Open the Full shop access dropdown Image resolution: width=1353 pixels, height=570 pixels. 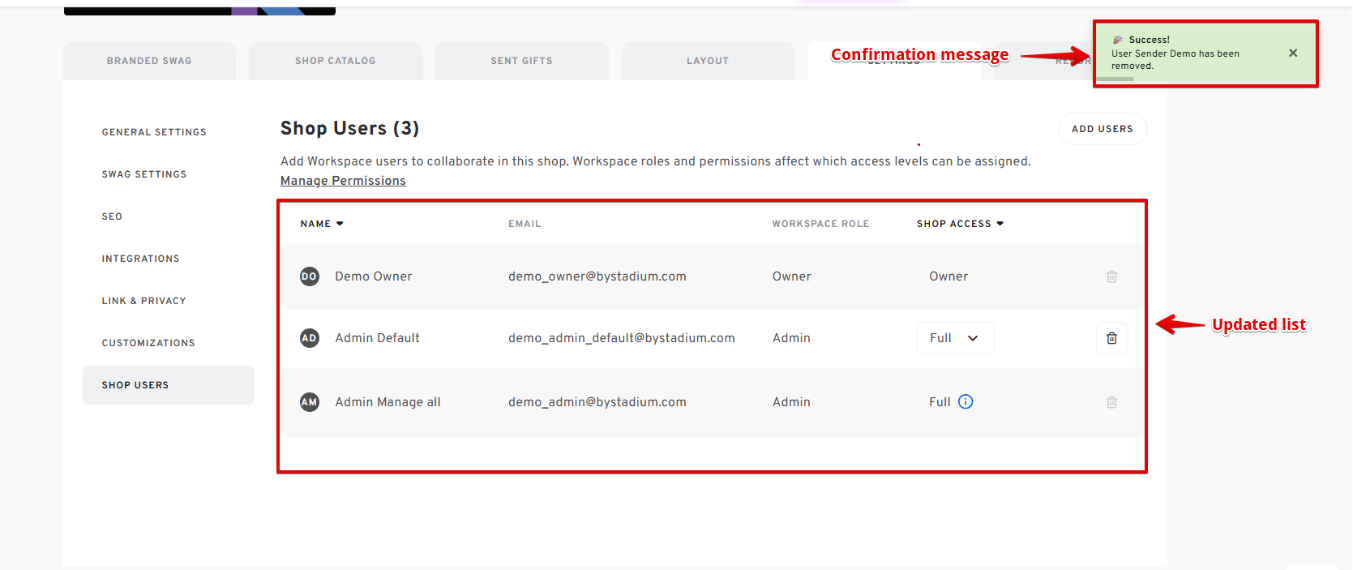(x=954, y=338)
